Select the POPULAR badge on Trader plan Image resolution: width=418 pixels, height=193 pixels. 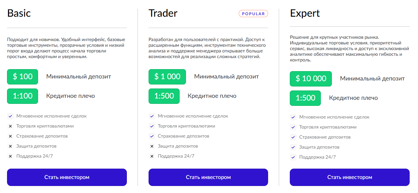253,14
